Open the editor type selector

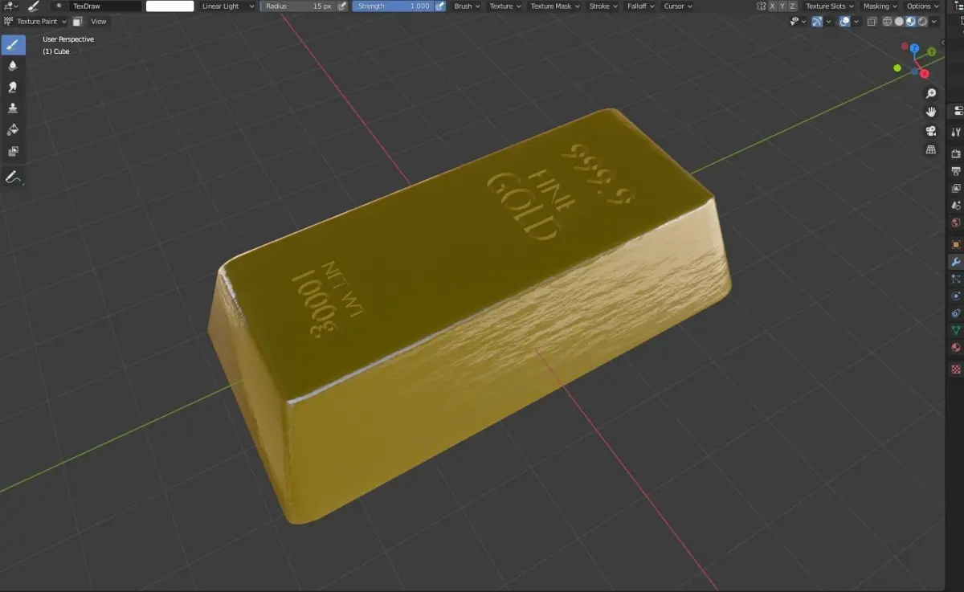click(10, 6)
